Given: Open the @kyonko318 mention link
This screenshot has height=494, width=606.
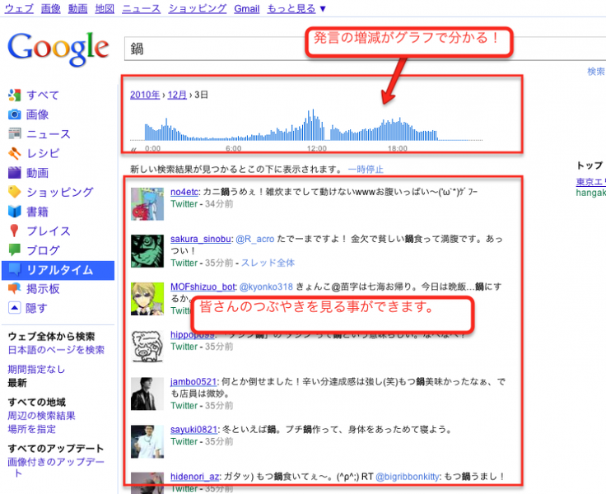Looking at the screenshot, I should [266, 287].
